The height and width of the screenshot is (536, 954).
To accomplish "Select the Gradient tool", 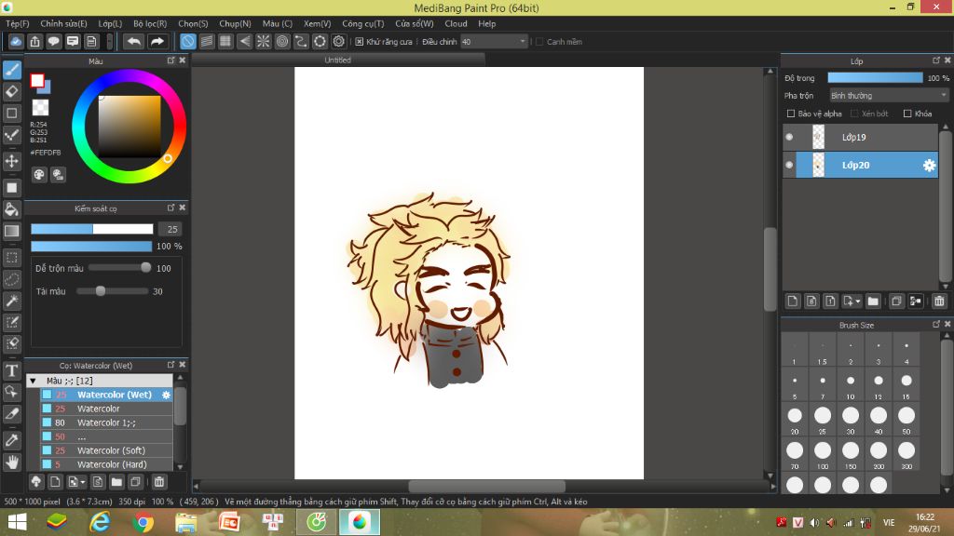I will point(11,231).
